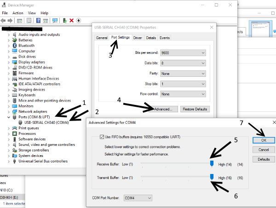Click the Bluetooth device category icon
276x208 pixels.
point(15,46)
